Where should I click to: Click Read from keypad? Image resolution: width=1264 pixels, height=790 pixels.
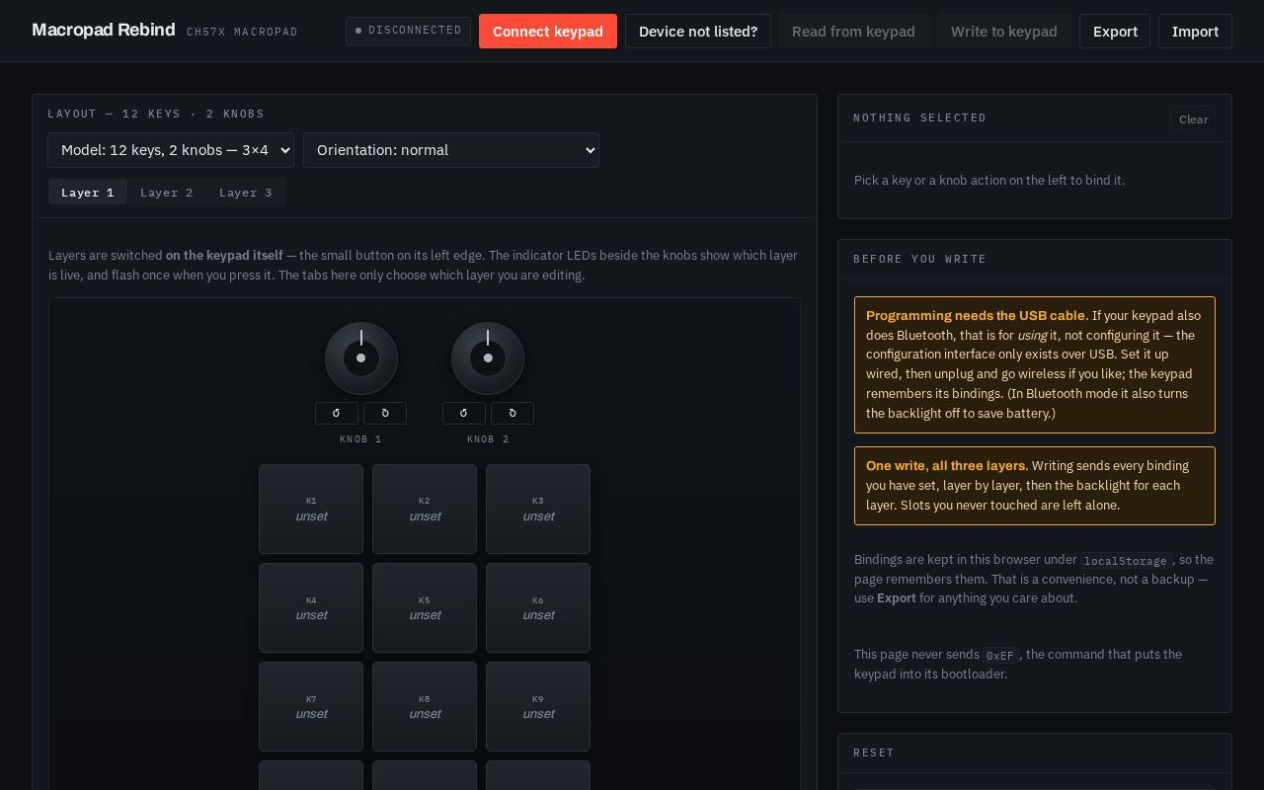point(853,32)
